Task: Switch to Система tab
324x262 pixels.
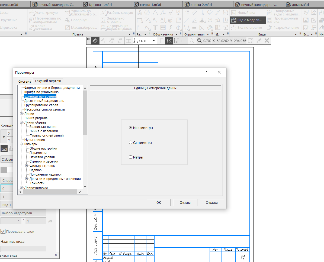Action: [25, 81]
